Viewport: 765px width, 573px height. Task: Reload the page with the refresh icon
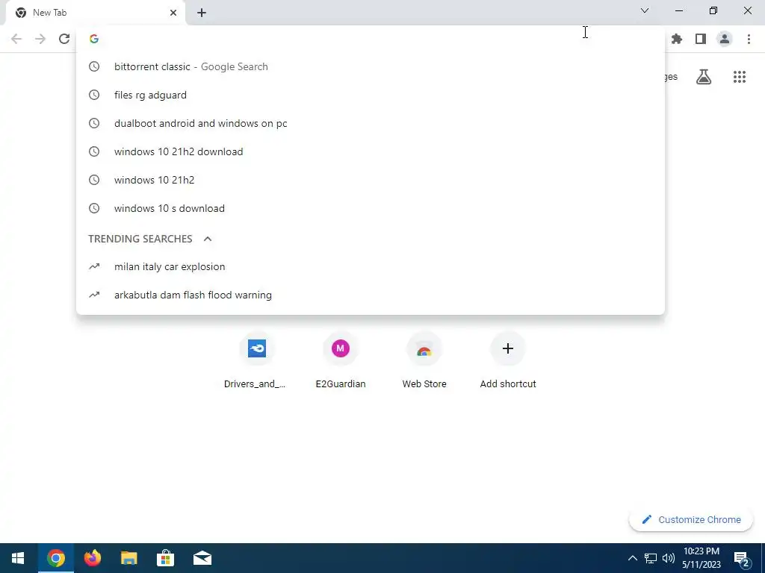point(64,39)
